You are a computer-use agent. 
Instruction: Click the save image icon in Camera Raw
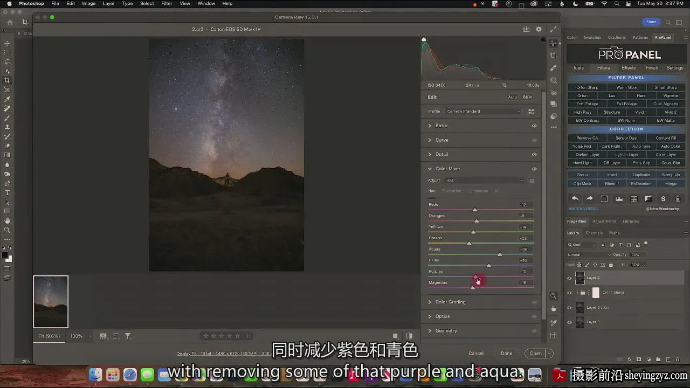526,29
